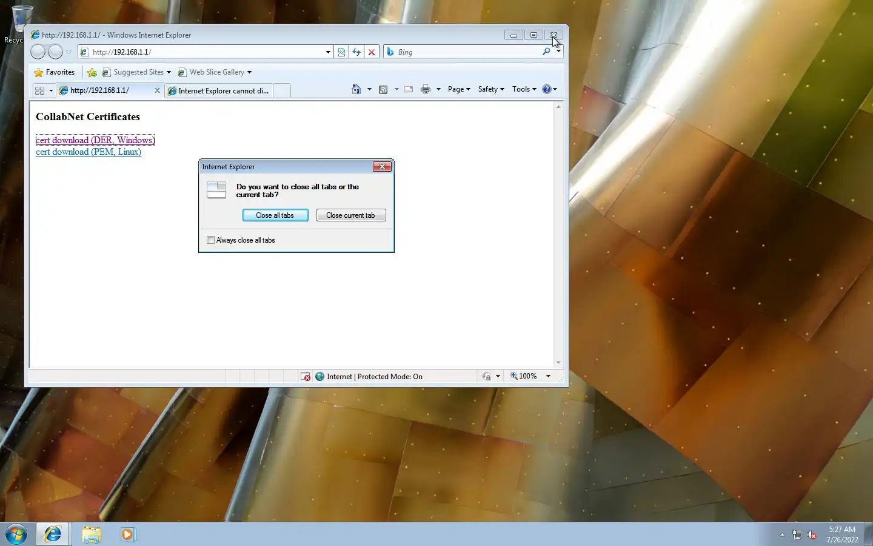Viewport: 873px width, 546px height.
Task: Open the Favorites center
Action: (x=55, y=72)
